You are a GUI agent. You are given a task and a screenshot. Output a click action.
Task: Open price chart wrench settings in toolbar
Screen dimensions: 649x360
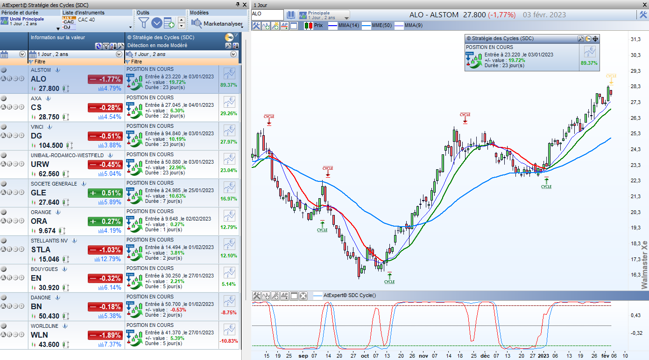coord(256,26)
